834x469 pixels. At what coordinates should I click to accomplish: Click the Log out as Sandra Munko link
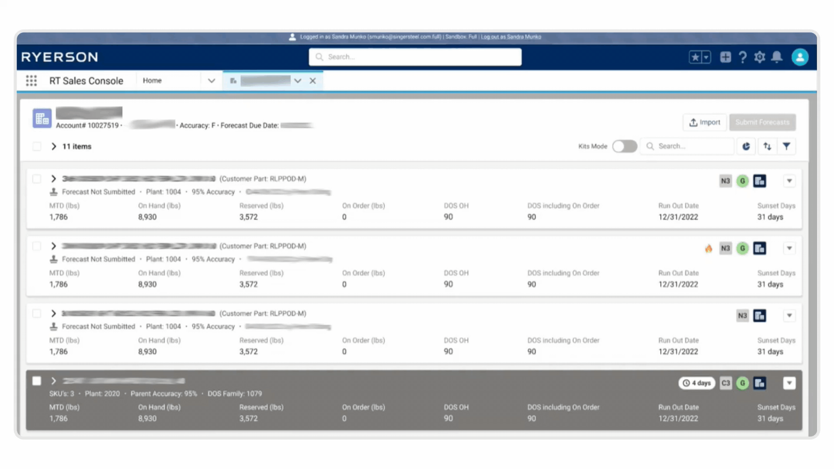pos(511,37)
